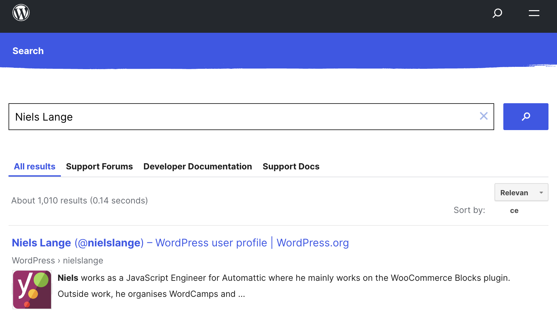This screenshot has width=557, height=327.
Task: Click the WordPress logo in the header
Action: pyautogui.click(x=21, y=12)
